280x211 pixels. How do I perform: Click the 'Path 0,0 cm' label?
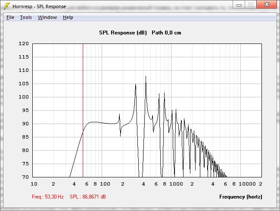coord(166,33)
